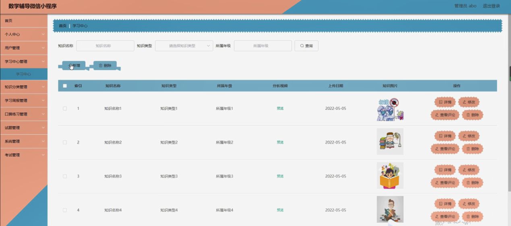Click 预览 video link for row 2
511x226 pixels.
280,142
